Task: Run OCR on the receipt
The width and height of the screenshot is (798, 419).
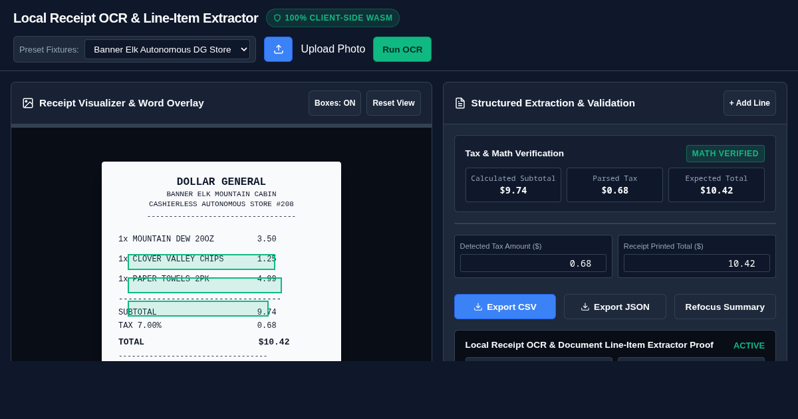Action: coord(402,49)
